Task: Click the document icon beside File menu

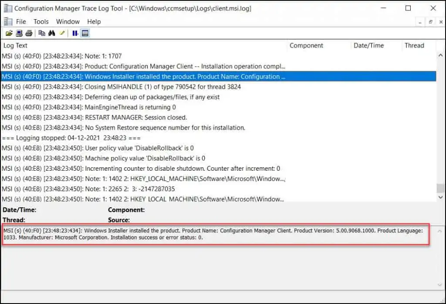Action: point(8,22)
